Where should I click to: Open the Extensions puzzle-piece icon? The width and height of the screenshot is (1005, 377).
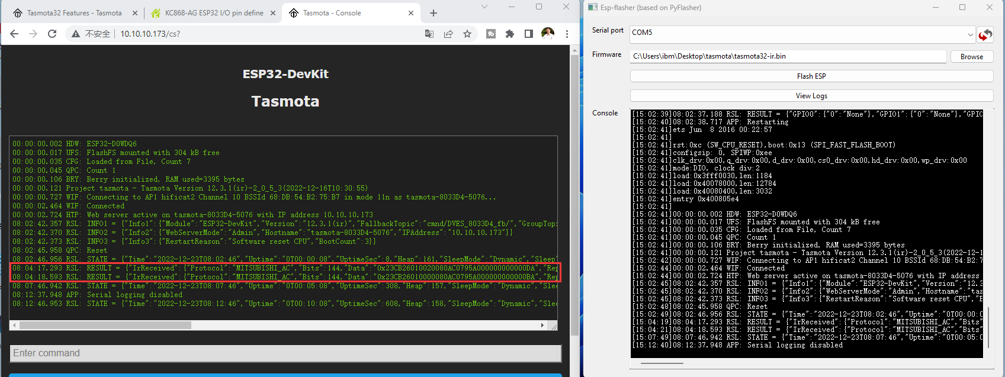(x=509, y=34)
